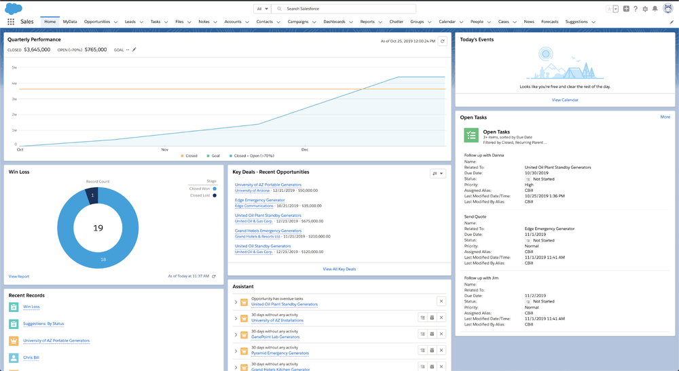679x371 pixels.
Task: Open the App Launcher grid icon
Action: click(x=11, y=22)
